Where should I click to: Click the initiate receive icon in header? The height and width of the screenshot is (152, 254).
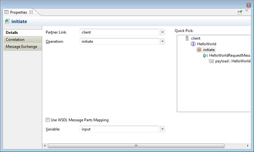7,22
